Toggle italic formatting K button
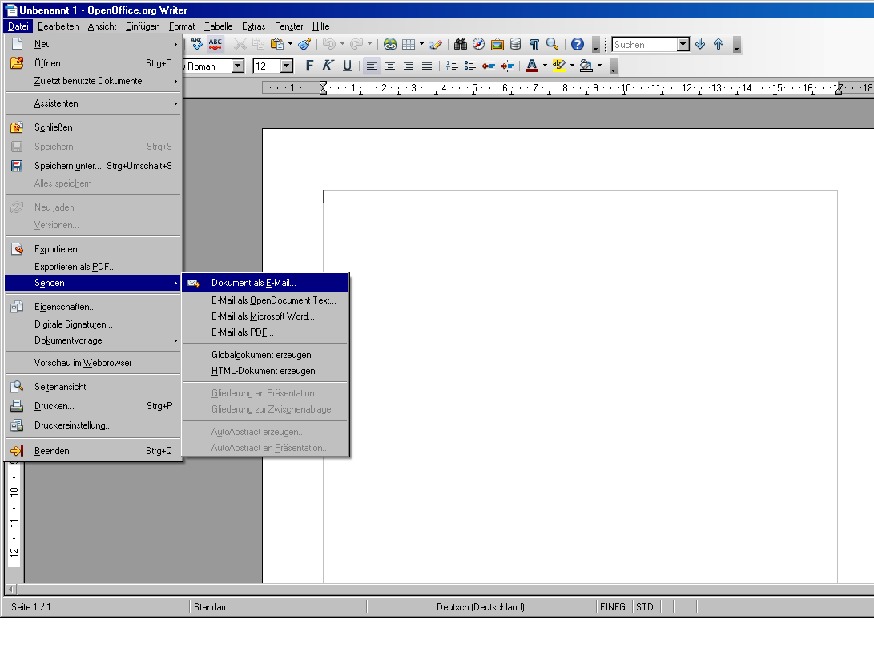 coord(328,66)
